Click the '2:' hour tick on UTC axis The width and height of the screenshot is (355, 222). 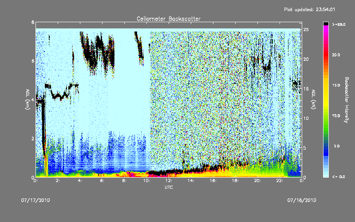[58, 181]
